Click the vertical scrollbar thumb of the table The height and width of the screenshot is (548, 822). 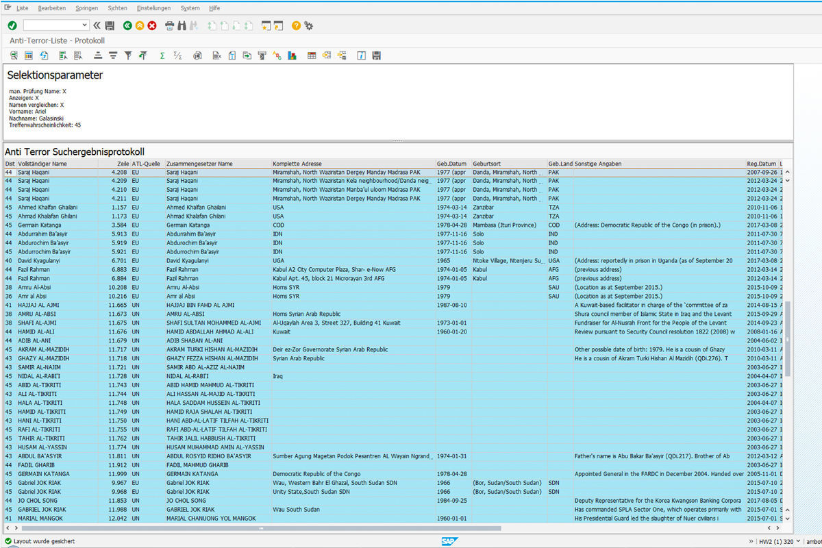(787, 338)
